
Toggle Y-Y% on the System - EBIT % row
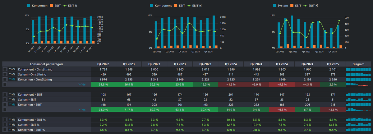[12, 125]
